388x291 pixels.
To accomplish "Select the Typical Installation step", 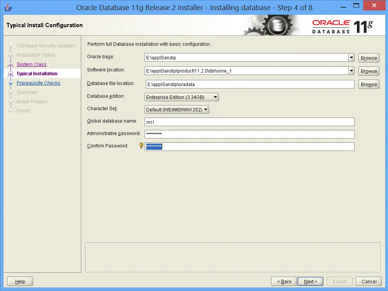I will click(x=37, y=74).
